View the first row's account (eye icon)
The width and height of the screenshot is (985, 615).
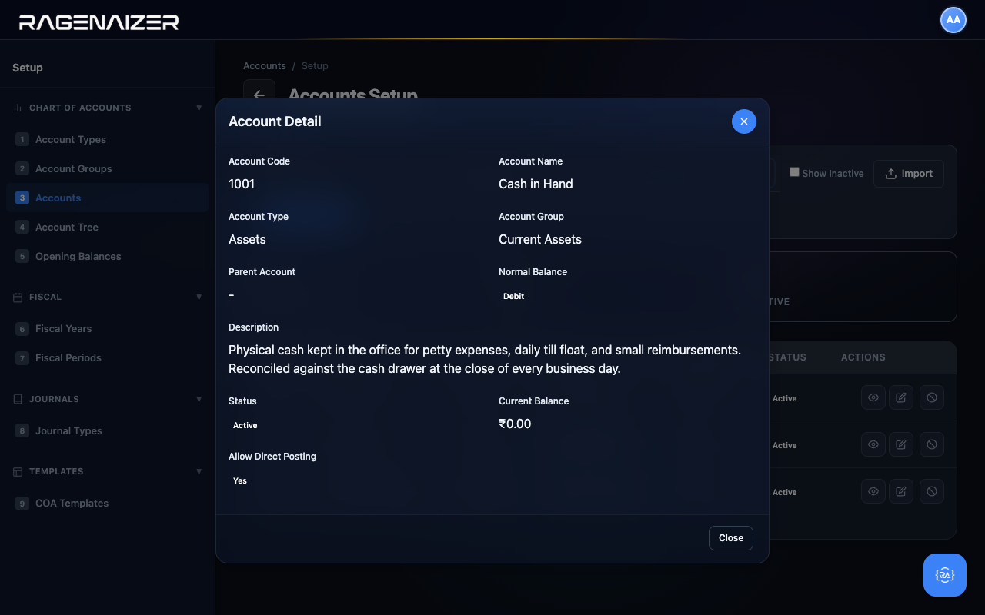[x=873, y=397]
